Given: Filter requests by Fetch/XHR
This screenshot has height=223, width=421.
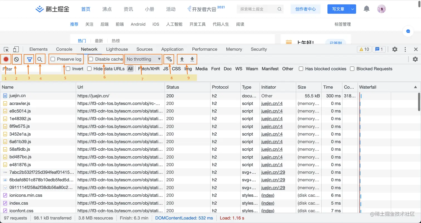Looking at the screenshot, I should (x=149, y=69).
